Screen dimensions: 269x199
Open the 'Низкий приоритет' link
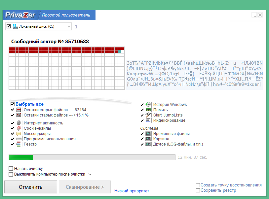tap(132, 191)
